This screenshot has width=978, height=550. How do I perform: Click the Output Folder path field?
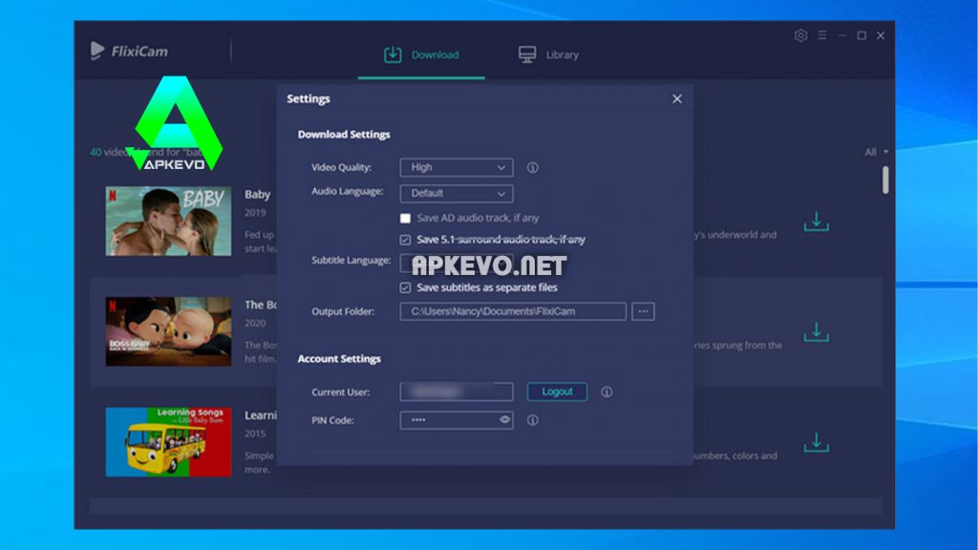tap(513, 311)
